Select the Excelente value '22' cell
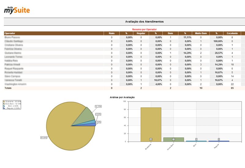The height and width of the screenshot is (168, 245). click(x=232, y=84)
